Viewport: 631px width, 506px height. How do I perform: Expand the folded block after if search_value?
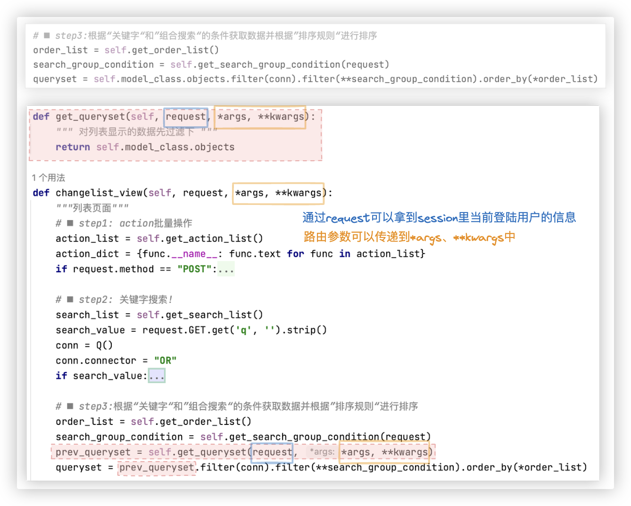pos(157,376)
